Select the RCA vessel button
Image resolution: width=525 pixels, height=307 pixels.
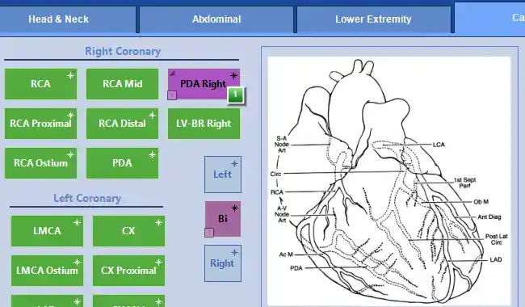41,84
